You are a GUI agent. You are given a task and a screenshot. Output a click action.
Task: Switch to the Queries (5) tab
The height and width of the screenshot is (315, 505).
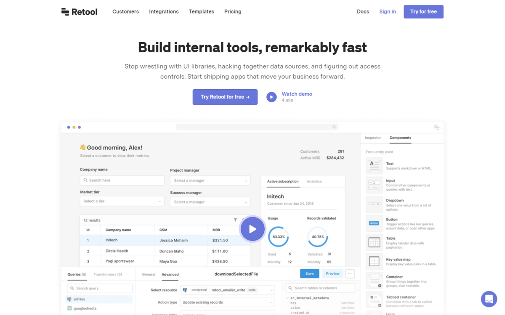(77, 274)
